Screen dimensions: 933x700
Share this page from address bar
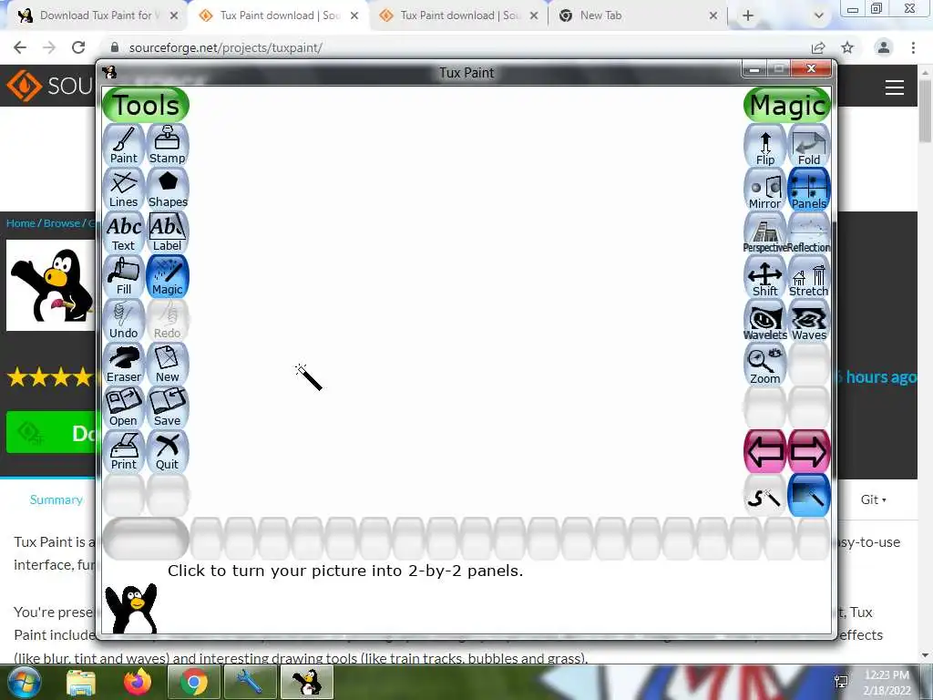pos(818,47)
